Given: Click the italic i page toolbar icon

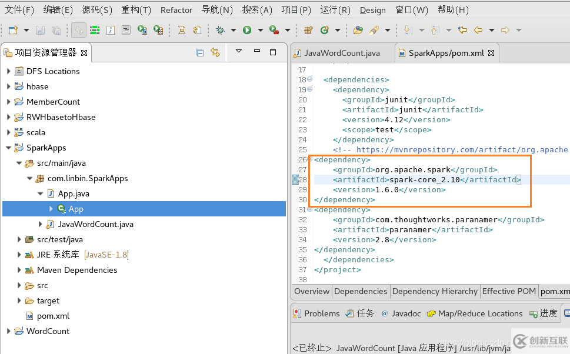Looking at the screenshot, I should [111, 30].
